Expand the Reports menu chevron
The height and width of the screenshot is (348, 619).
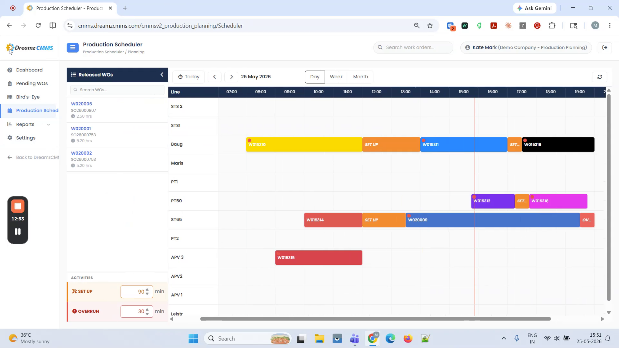pyautogui.click(x=48, y=125)
